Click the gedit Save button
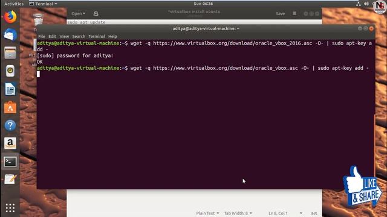387x217 pixels. click(280, 13)
